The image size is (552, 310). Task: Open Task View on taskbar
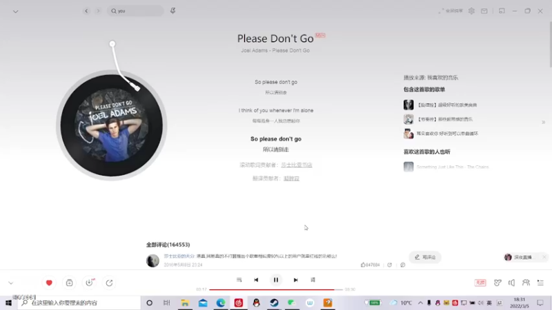point(167,302)
